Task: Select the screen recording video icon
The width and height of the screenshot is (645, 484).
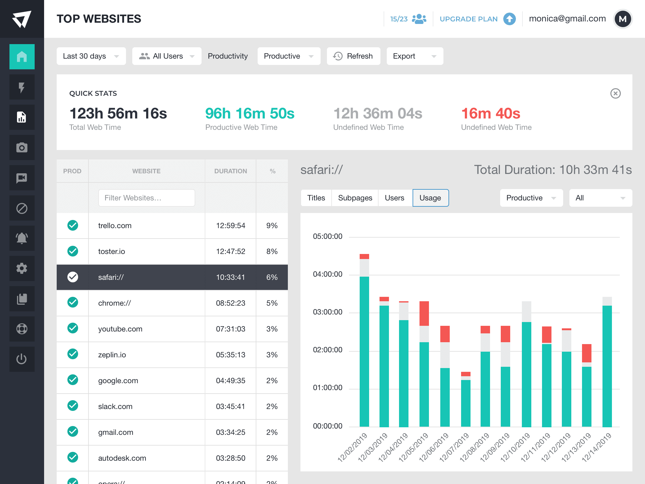Action: pos(22,177)
